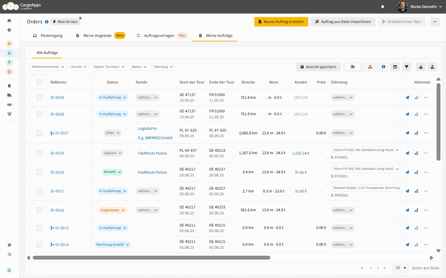
Task: Tick the checkbox for order ID-0028
Action: coord(39,114)
